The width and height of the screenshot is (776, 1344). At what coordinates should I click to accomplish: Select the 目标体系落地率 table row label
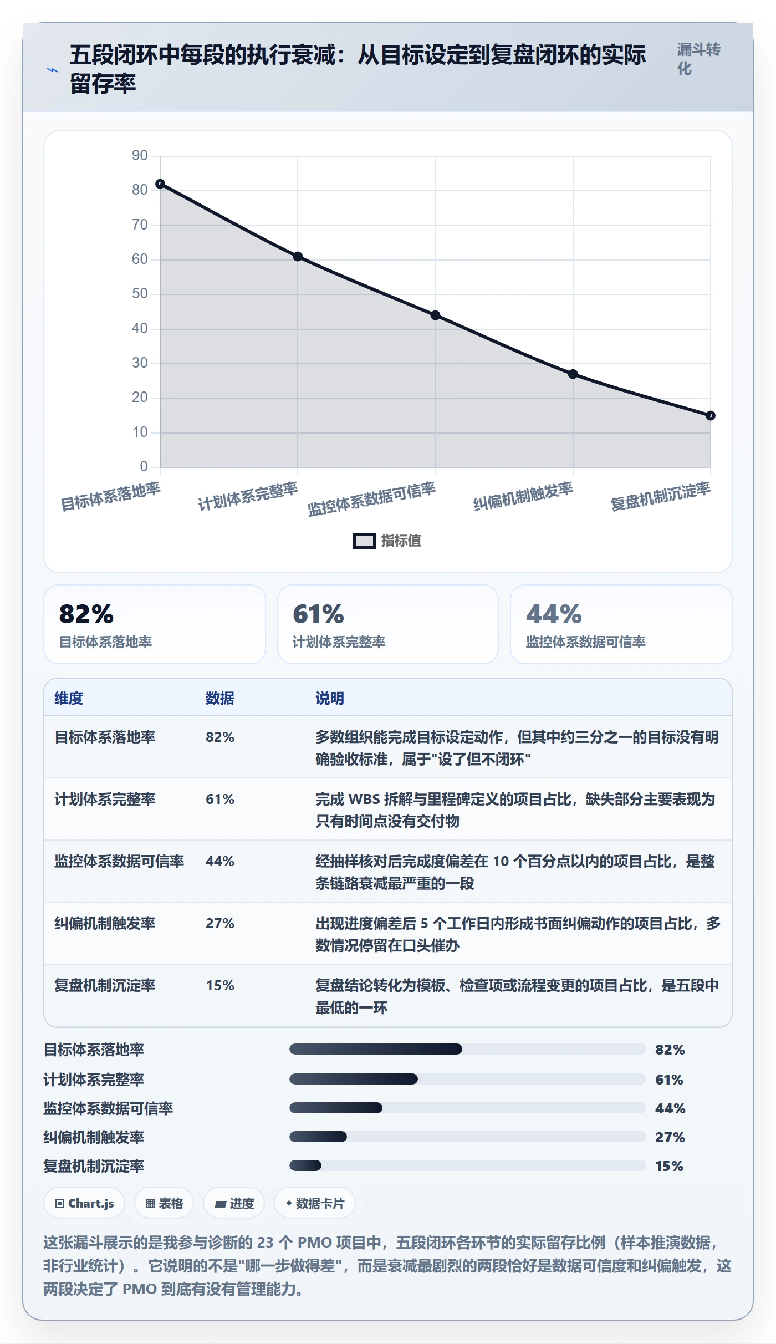point(105,737)
